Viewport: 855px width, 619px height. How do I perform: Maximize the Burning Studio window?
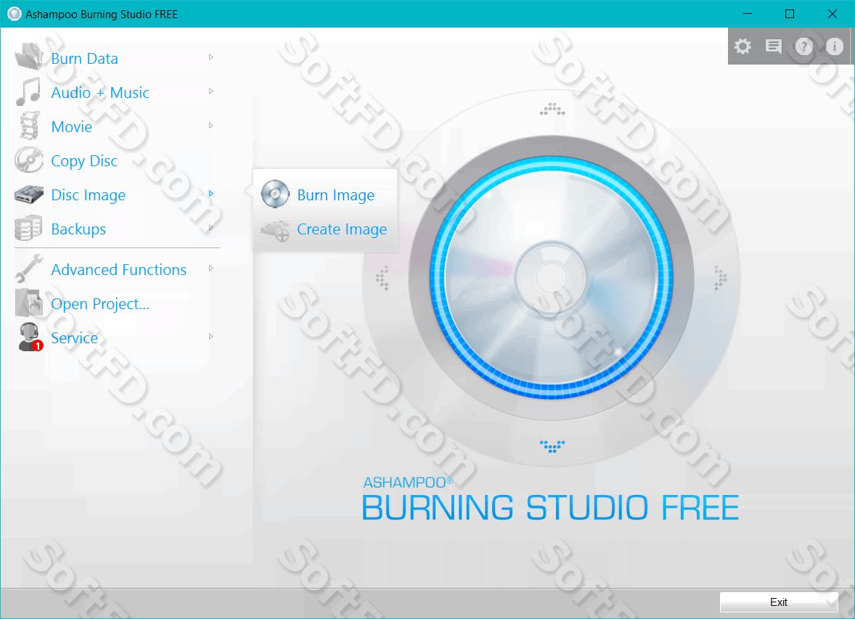(x=790, y=14)
